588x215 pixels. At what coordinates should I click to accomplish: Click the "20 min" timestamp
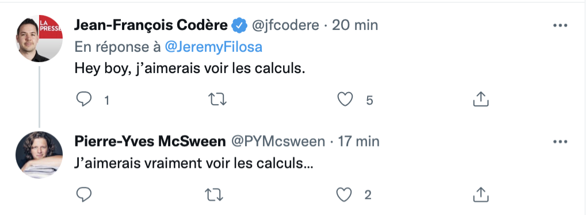(355, 25)
